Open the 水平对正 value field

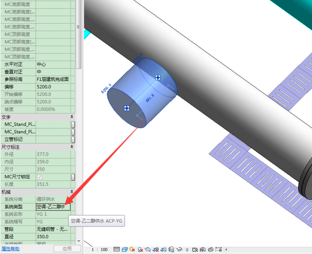click(x=53, y=65)
